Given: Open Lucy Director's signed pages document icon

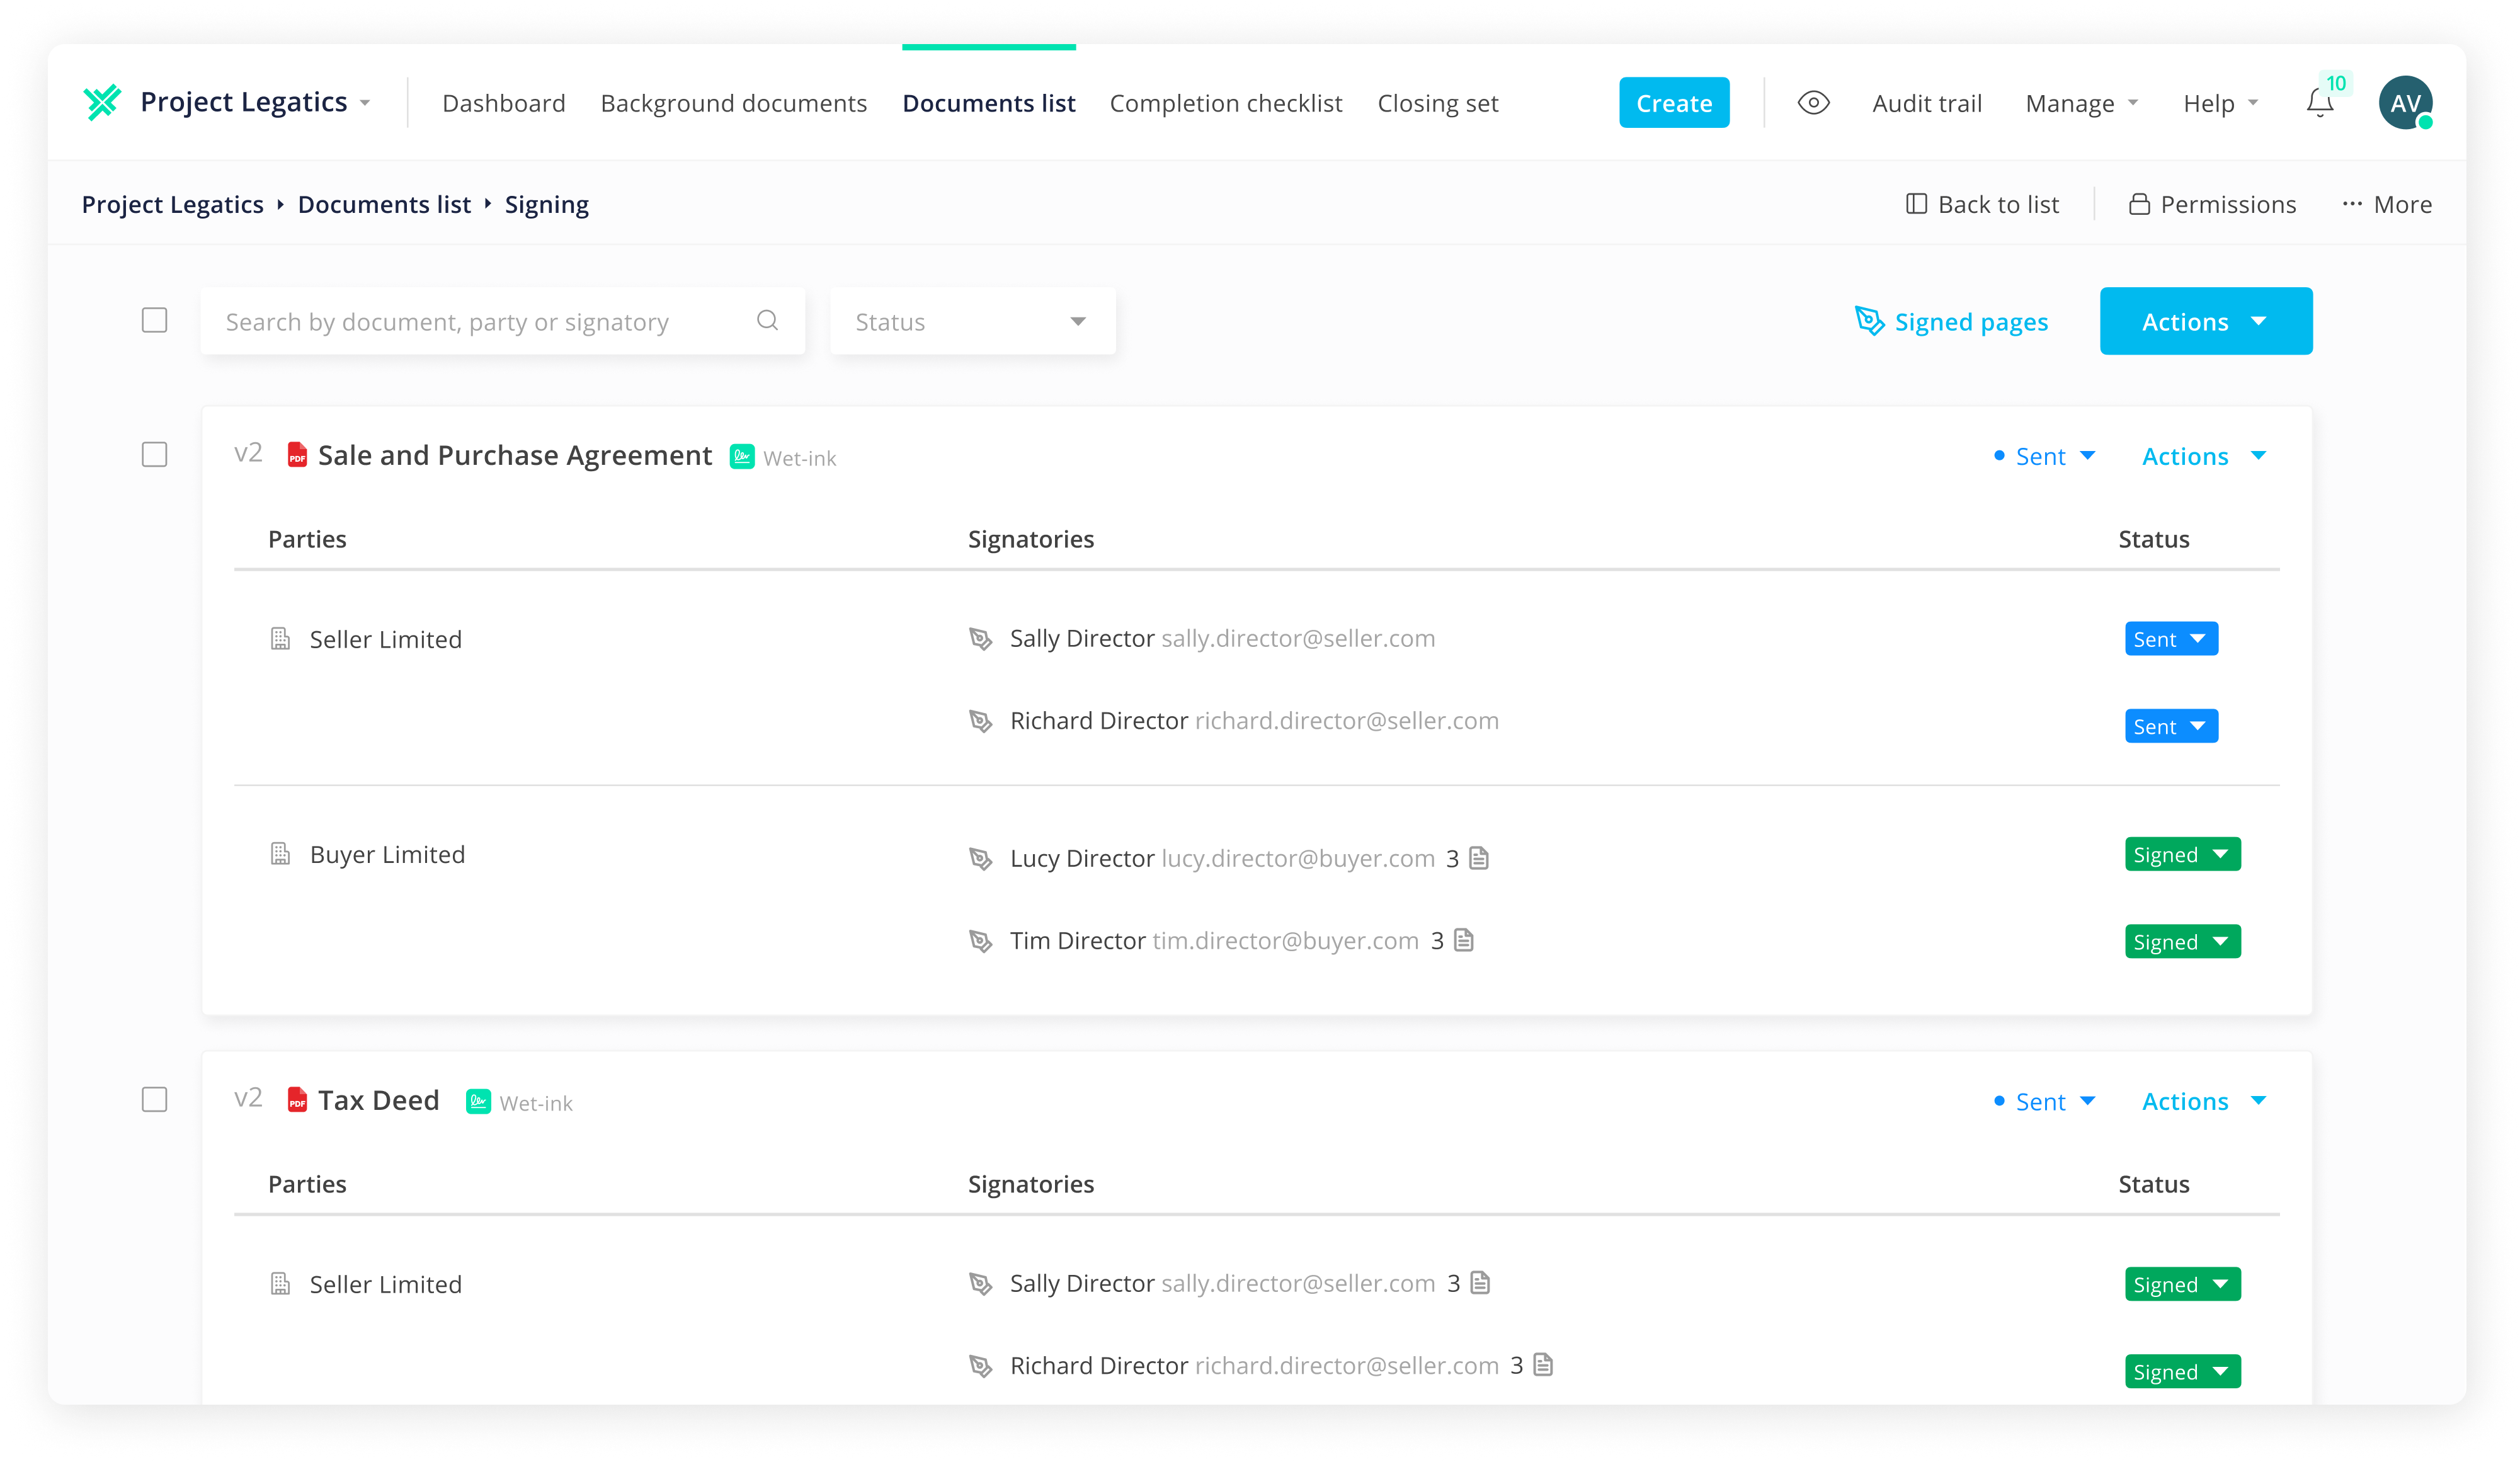Looking at the screenshot, I should tap(1479, 858).
